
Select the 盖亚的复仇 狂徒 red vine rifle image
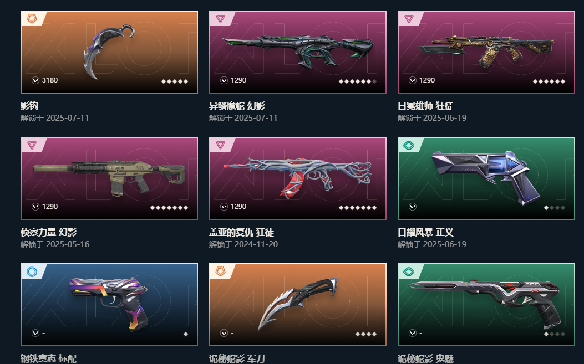point(298,177)
